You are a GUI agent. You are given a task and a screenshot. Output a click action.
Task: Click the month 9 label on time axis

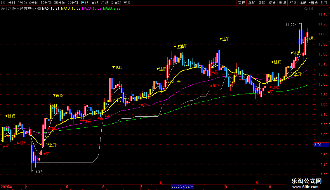(226, 186)
